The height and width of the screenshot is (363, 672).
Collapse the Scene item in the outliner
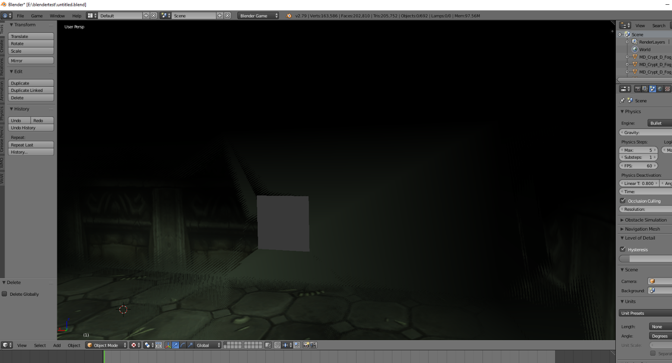(619, 34)
